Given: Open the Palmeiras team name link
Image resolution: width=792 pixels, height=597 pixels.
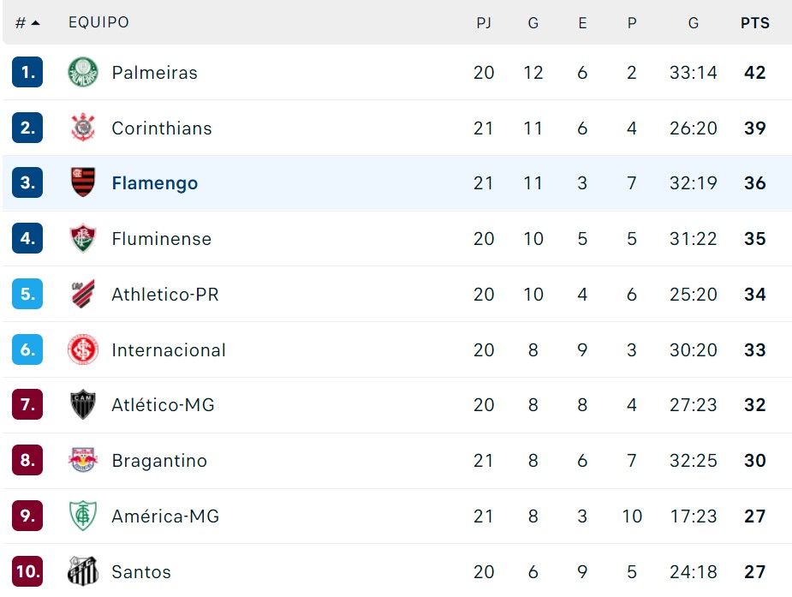Looking at the screenshot, I should pos(155,72).
